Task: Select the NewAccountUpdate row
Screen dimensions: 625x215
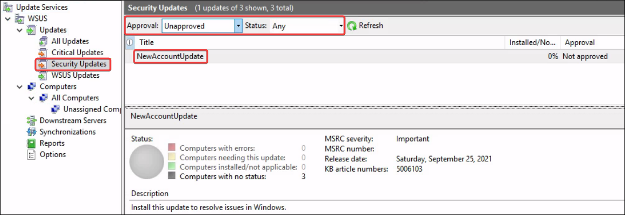Action: tap(170, 56)
